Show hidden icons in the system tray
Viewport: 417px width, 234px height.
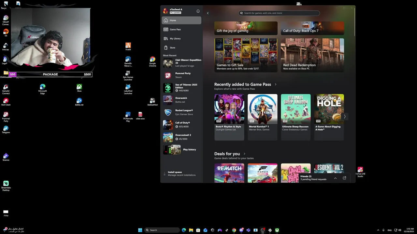(x=378, y=230)
